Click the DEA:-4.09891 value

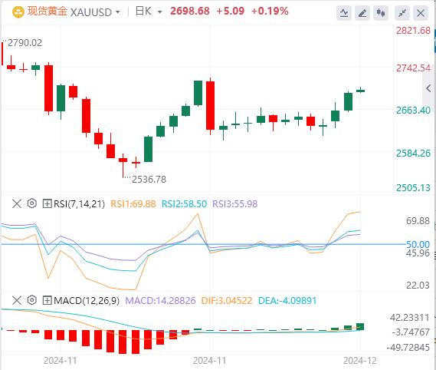(x=287, y=301)
